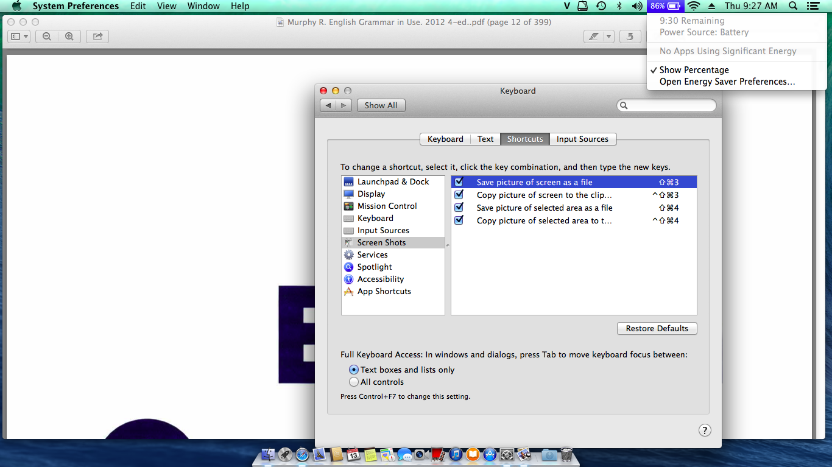
Task: Select Accessibility shortcuts category
Action: (393, 279)
